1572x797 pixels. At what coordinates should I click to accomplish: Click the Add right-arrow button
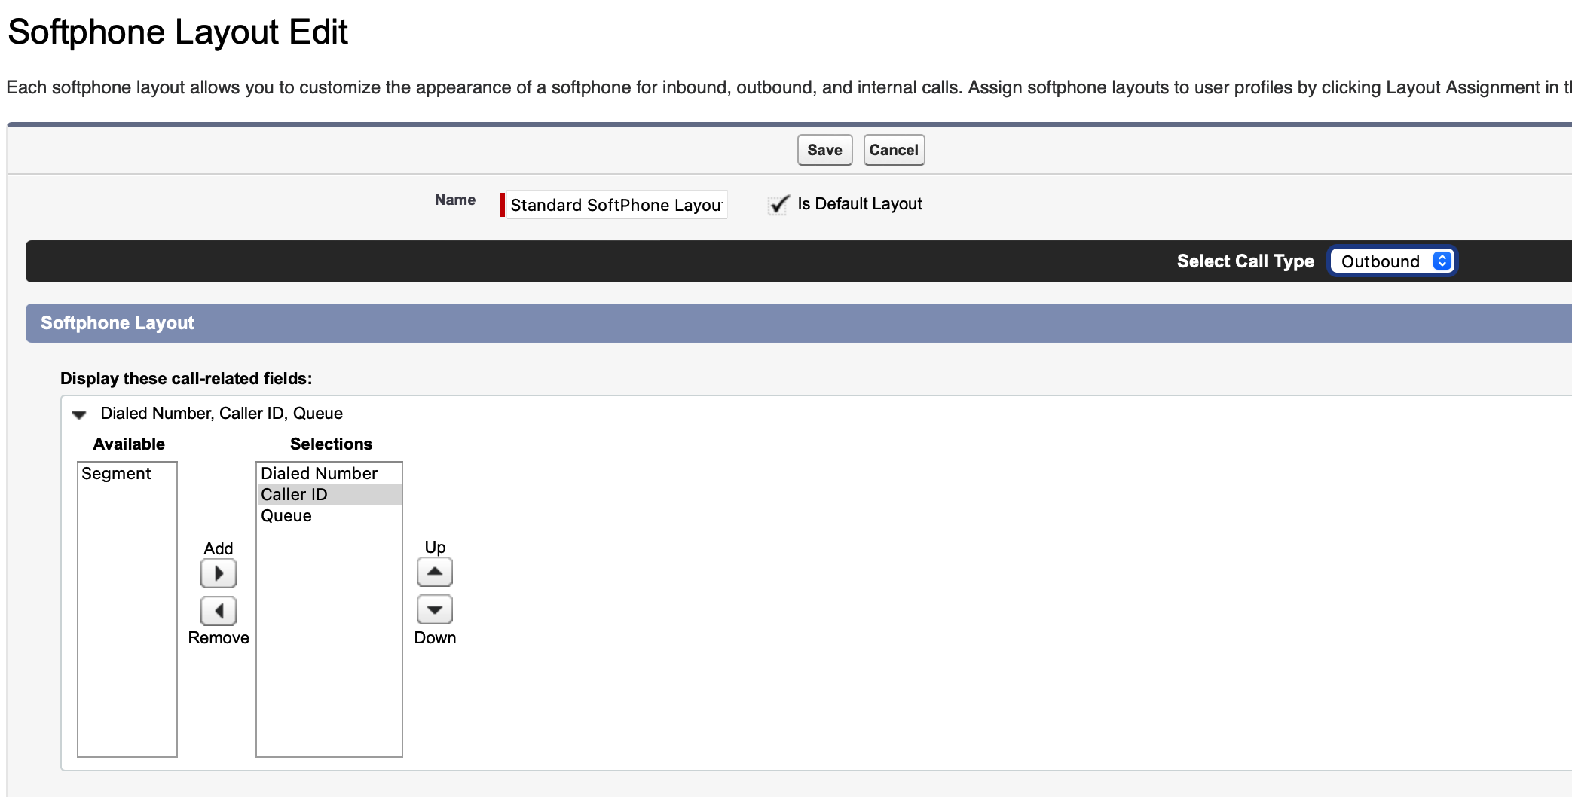tap(219, 573)
